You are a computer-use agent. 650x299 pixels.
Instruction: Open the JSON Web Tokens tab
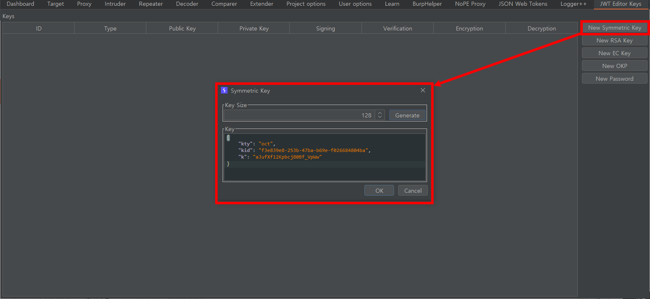pos(523,4)
